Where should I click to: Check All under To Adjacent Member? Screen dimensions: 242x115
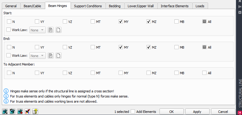[204, 73]
